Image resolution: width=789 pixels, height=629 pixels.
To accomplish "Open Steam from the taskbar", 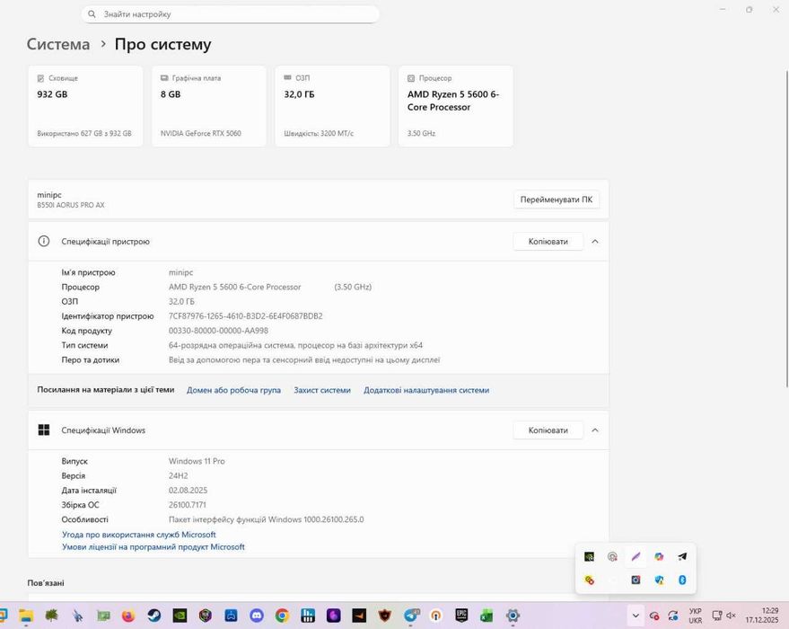I will [154, 616].
